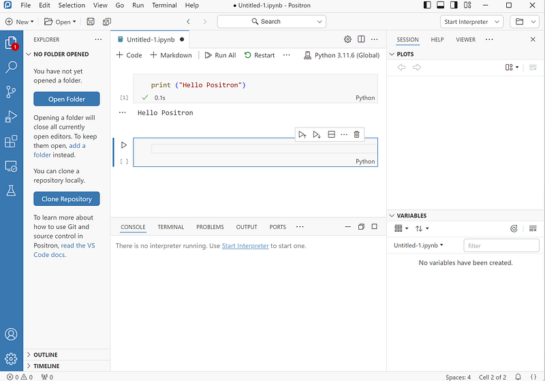Click Run All in notebook toolbar
Viewport: 545px width, 381px height.
[220, 55]
